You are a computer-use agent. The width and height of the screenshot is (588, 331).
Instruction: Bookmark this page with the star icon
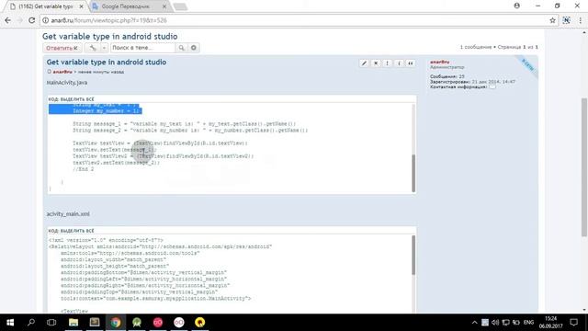[552, 20]
